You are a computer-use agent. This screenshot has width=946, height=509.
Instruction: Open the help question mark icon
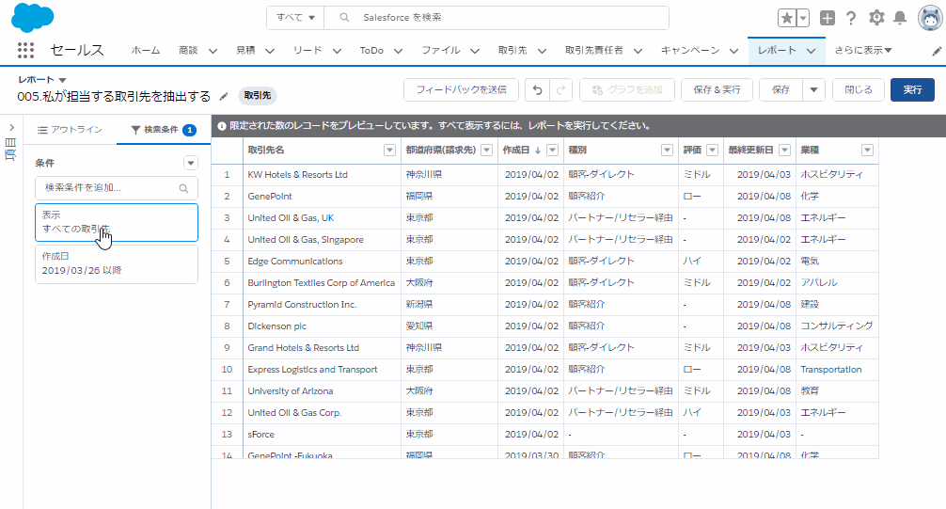851,18
